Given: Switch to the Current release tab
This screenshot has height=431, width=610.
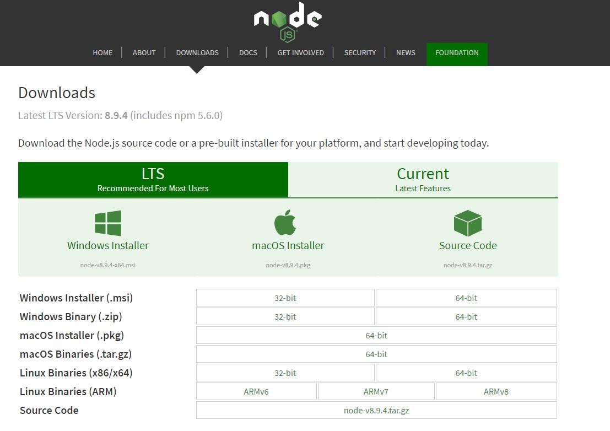Looking at the screenshot, I should [x=423, y=180].
